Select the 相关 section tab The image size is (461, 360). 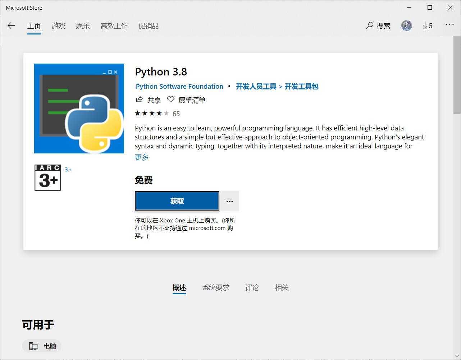coord(282,287)
